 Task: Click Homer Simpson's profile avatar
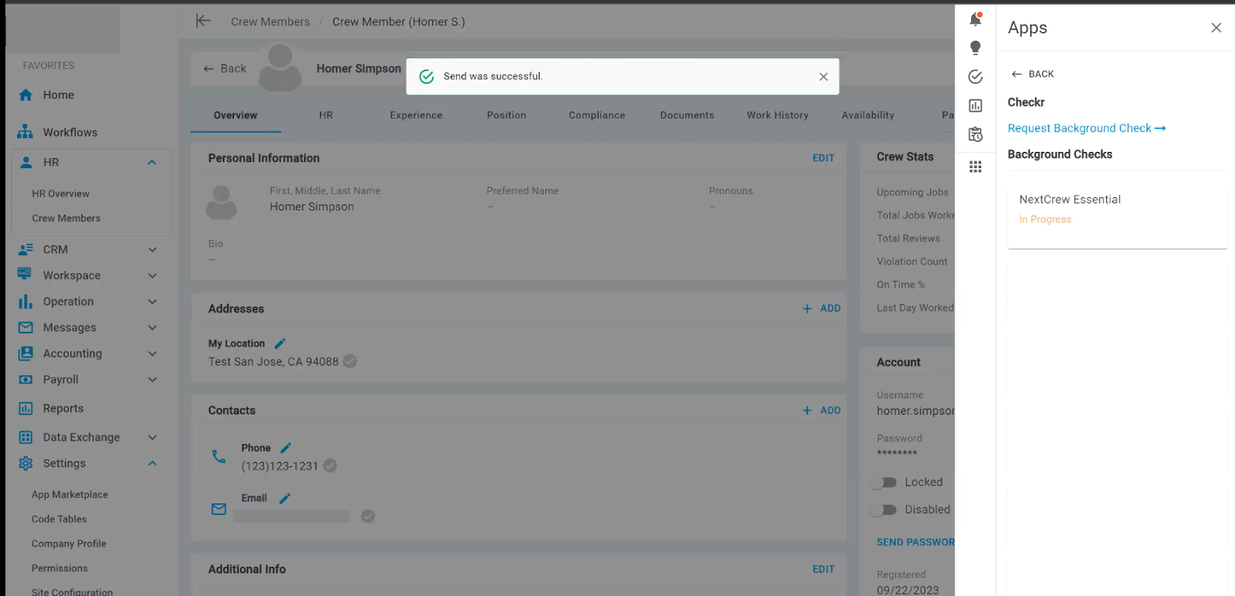(279, 68)
